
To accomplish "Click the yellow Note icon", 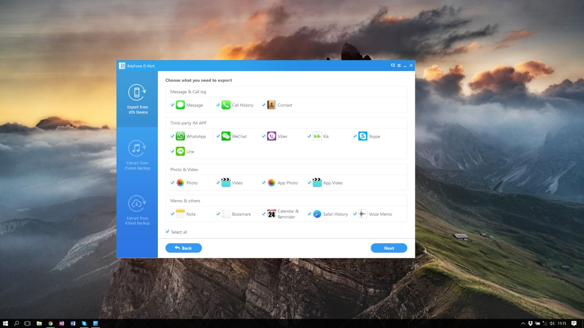I will tap(180, 214).
